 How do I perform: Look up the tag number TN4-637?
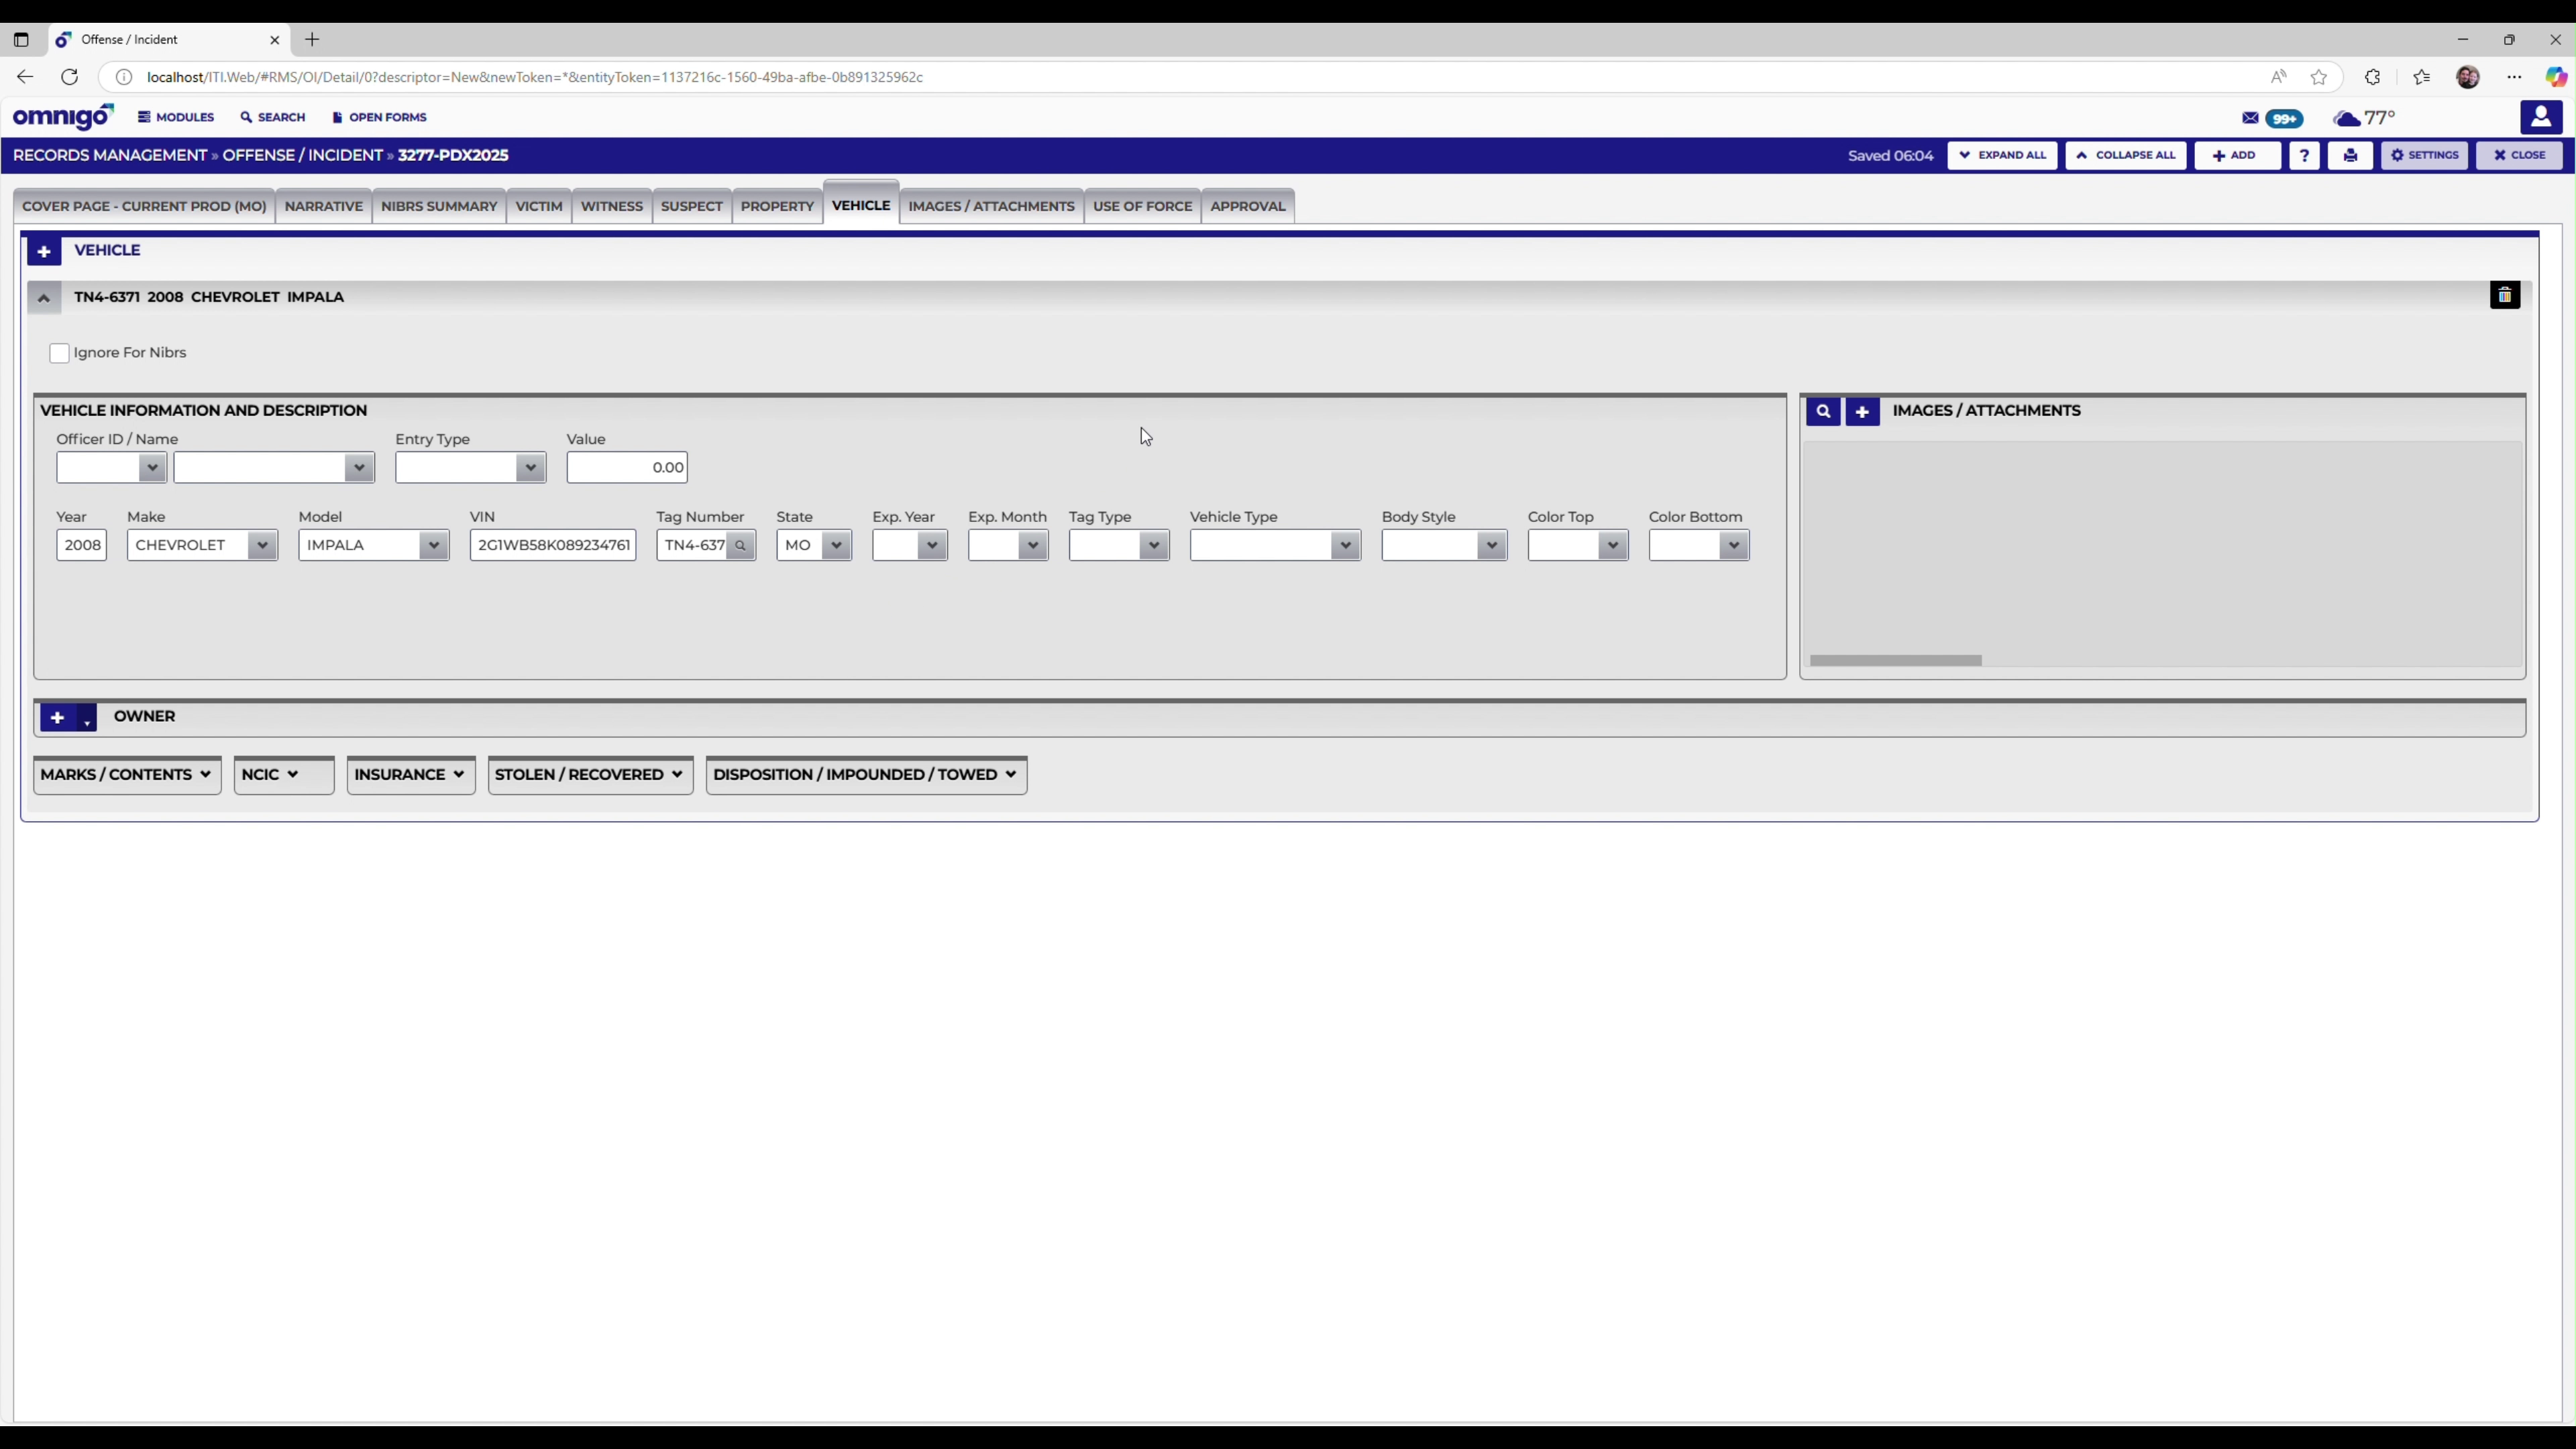[740, 545]
